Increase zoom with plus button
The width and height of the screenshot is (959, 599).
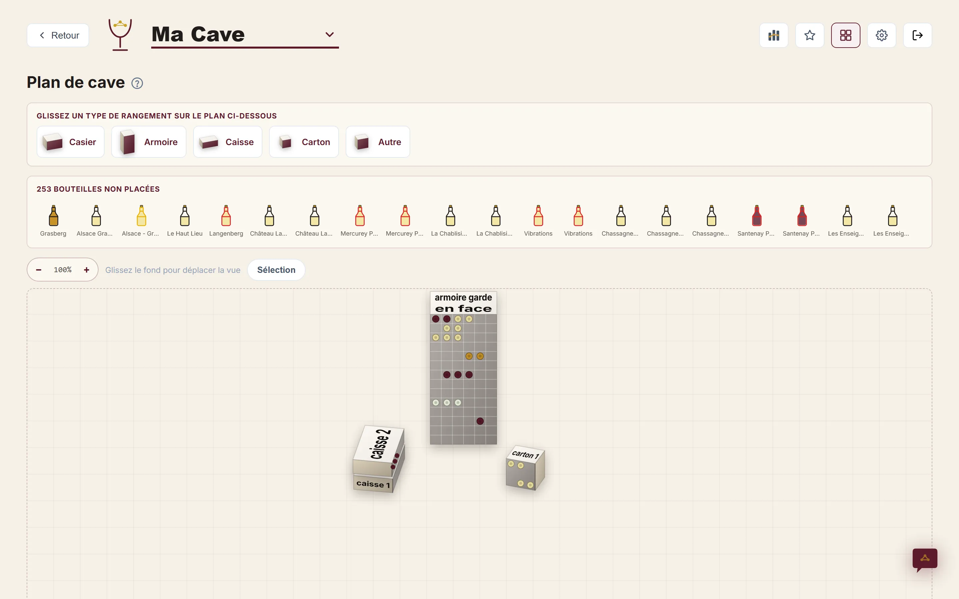tap(86, 270)
